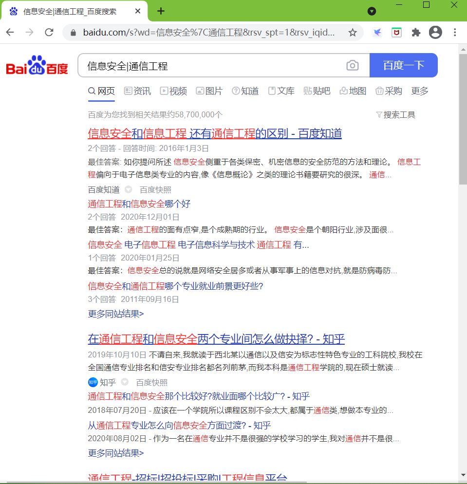Open the blue bird extension icon

click(377, 32)
